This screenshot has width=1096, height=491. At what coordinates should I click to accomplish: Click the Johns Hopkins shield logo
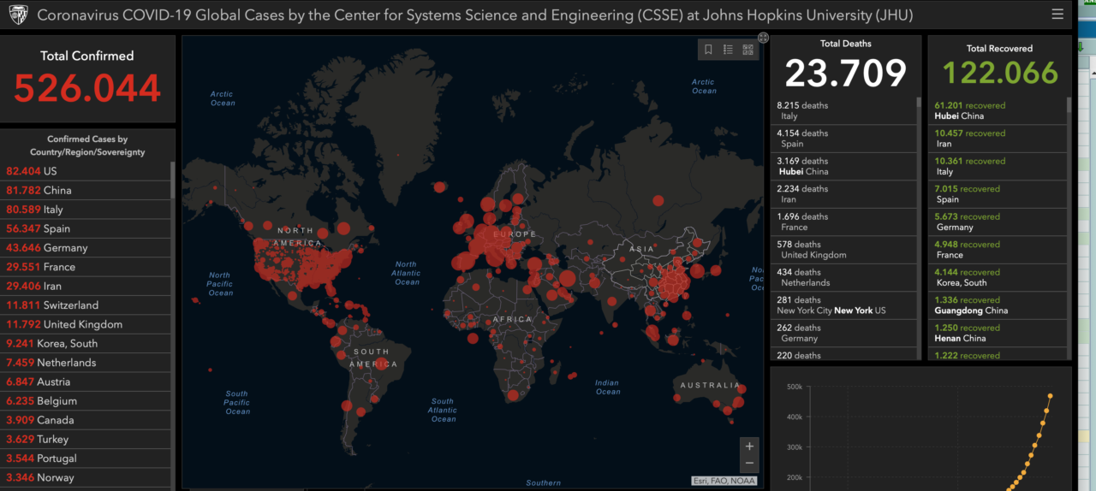tap(18, 15)
